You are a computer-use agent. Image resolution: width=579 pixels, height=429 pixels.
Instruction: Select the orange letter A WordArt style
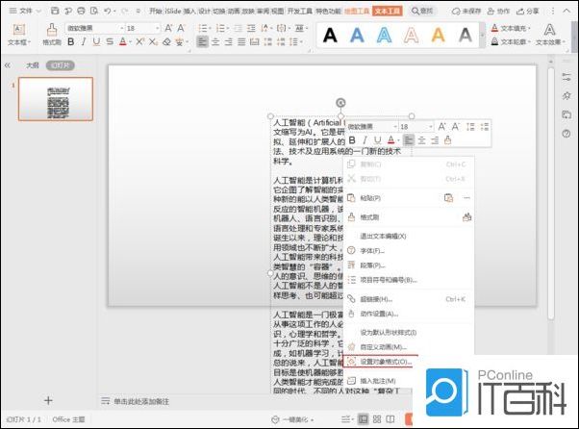[x=439, y=36]
